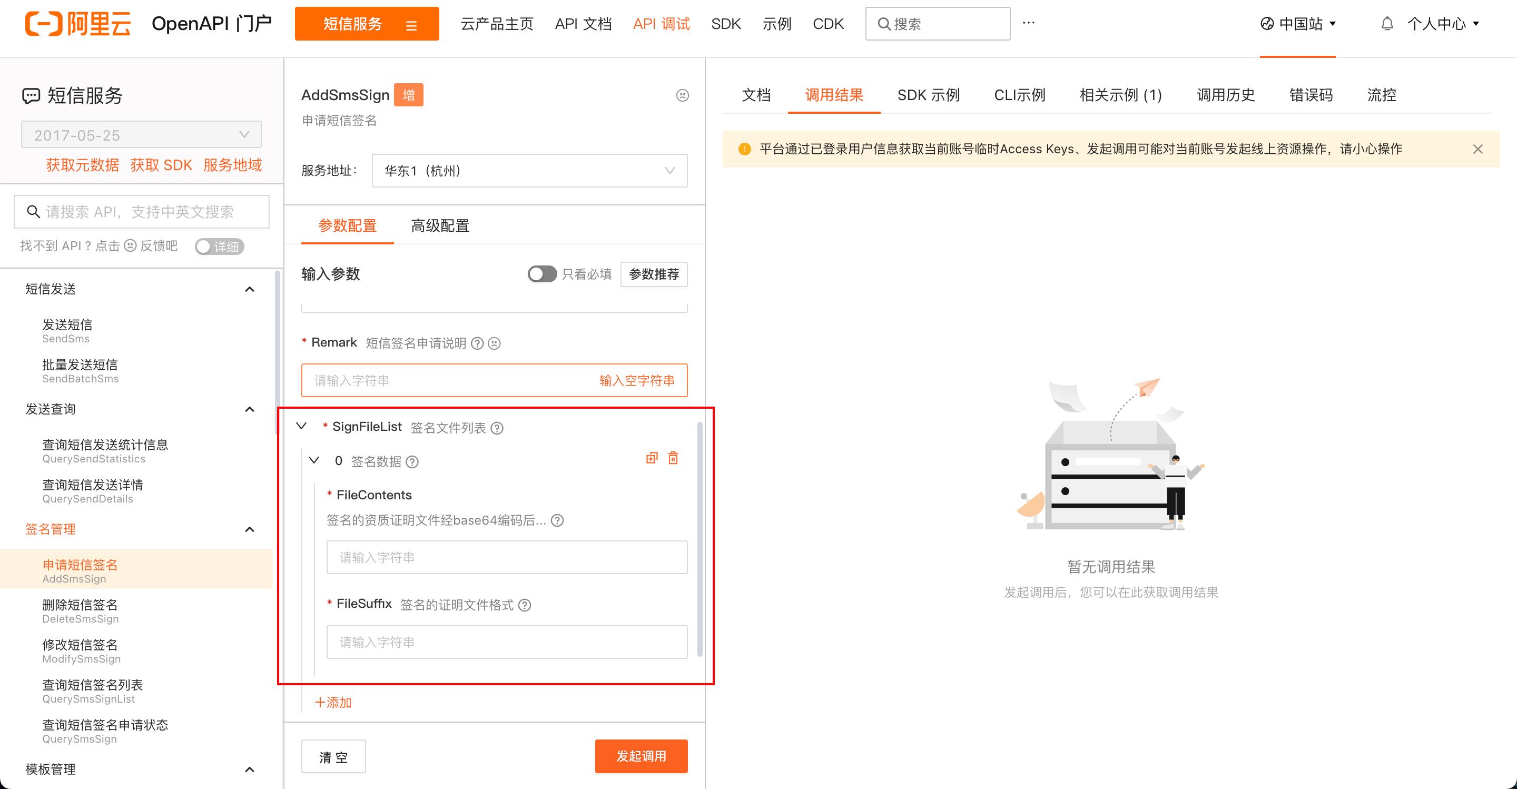The width and height of the screenshot is (1517, 789).
Task: Toggle the 只看必填 switch
Action: coord(542,274)
